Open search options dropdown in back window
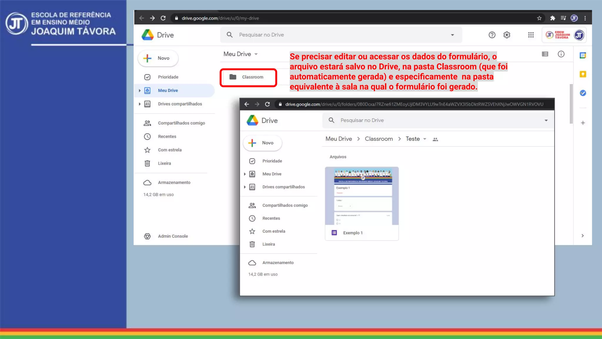Screen dimensions: 602x339 (x=452, y=35)
